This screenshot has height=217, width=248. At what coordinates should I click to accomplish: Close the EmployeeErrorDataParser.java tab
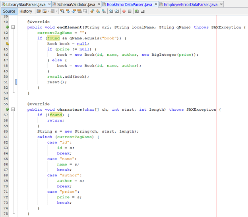pyautogui.click(x=221, y=4)
